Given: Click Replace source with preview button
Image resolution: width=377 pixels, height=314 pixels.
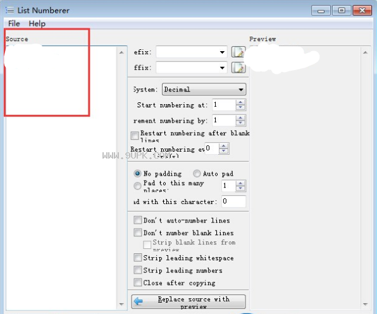Looking at the screenshot, I should (x=188, y=302).
